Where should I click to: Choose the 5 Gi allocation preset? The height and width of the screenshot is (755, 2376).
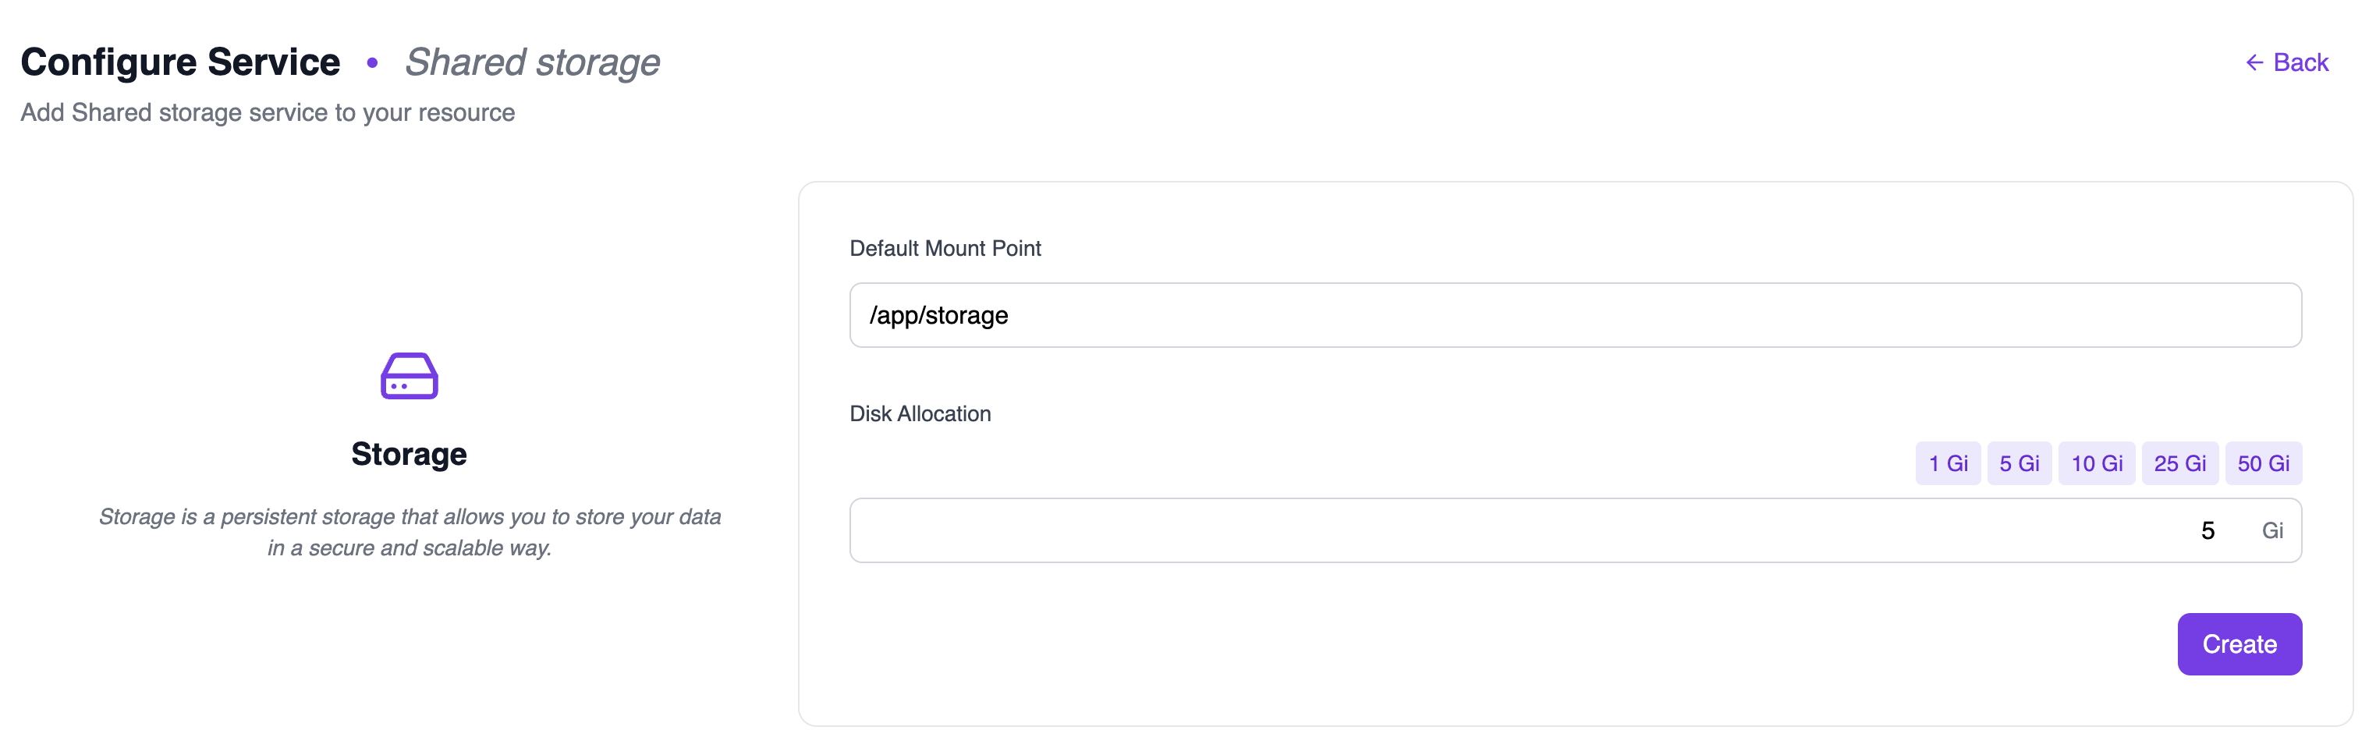2018,463
